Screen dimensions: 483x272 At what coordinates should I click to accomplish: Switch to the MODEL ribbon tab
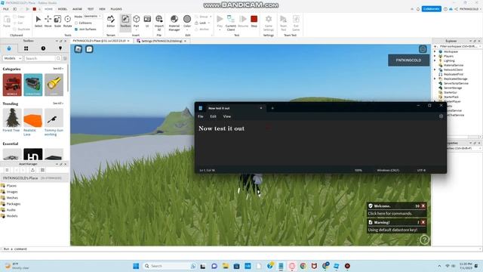coord(63,9)
